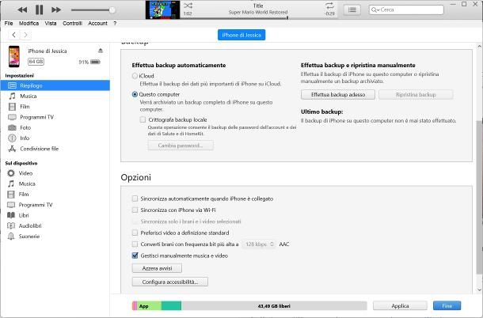
Task: Open the Account menu
Action: [97, 24]
